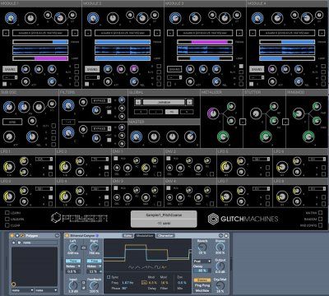329x296 pixels.
Task: Select the Ping Pong mode button
Action: pos(202,285)
